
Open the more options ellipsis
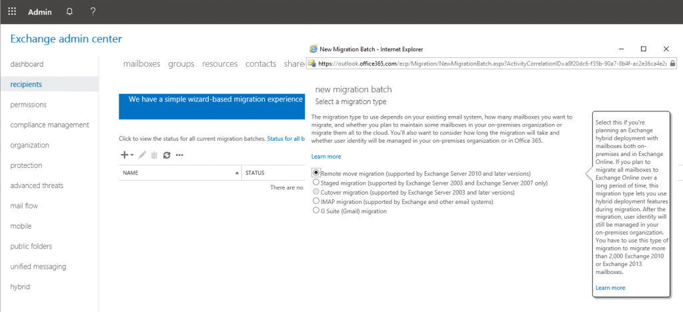(179, 155)
